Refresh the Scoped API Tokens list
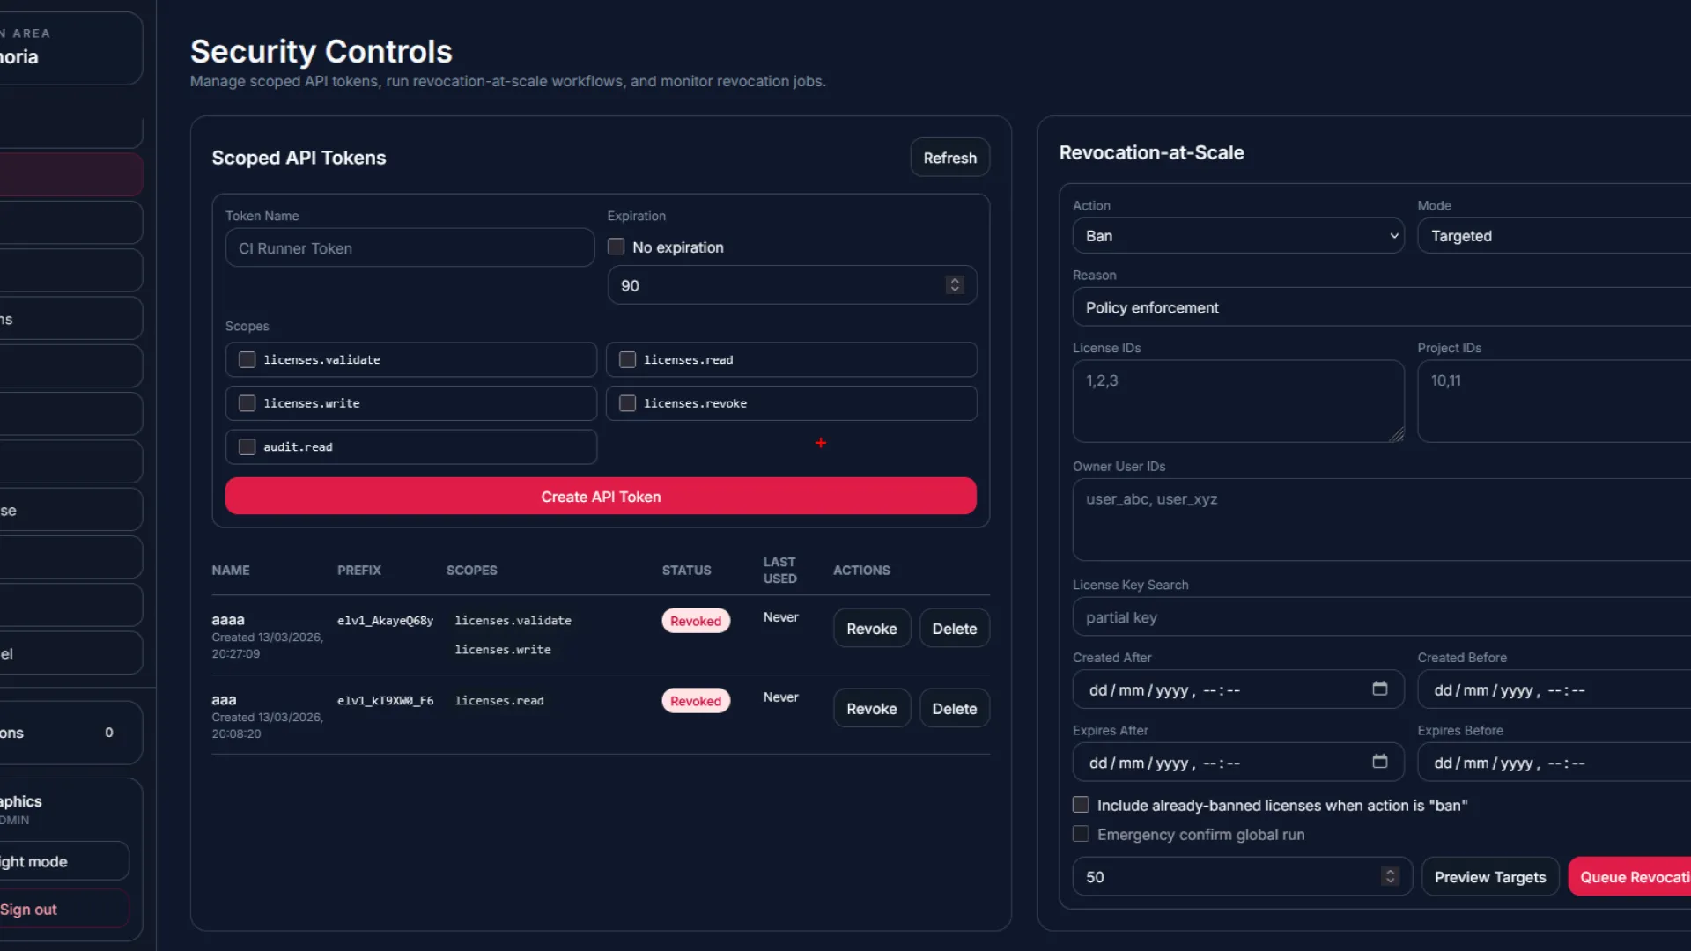The image size is (1691, 951). click(x=949, y=158)
